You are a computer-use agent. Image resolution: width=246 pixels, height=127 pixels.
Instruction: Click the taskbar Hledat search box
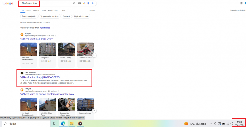coord(26,124)
